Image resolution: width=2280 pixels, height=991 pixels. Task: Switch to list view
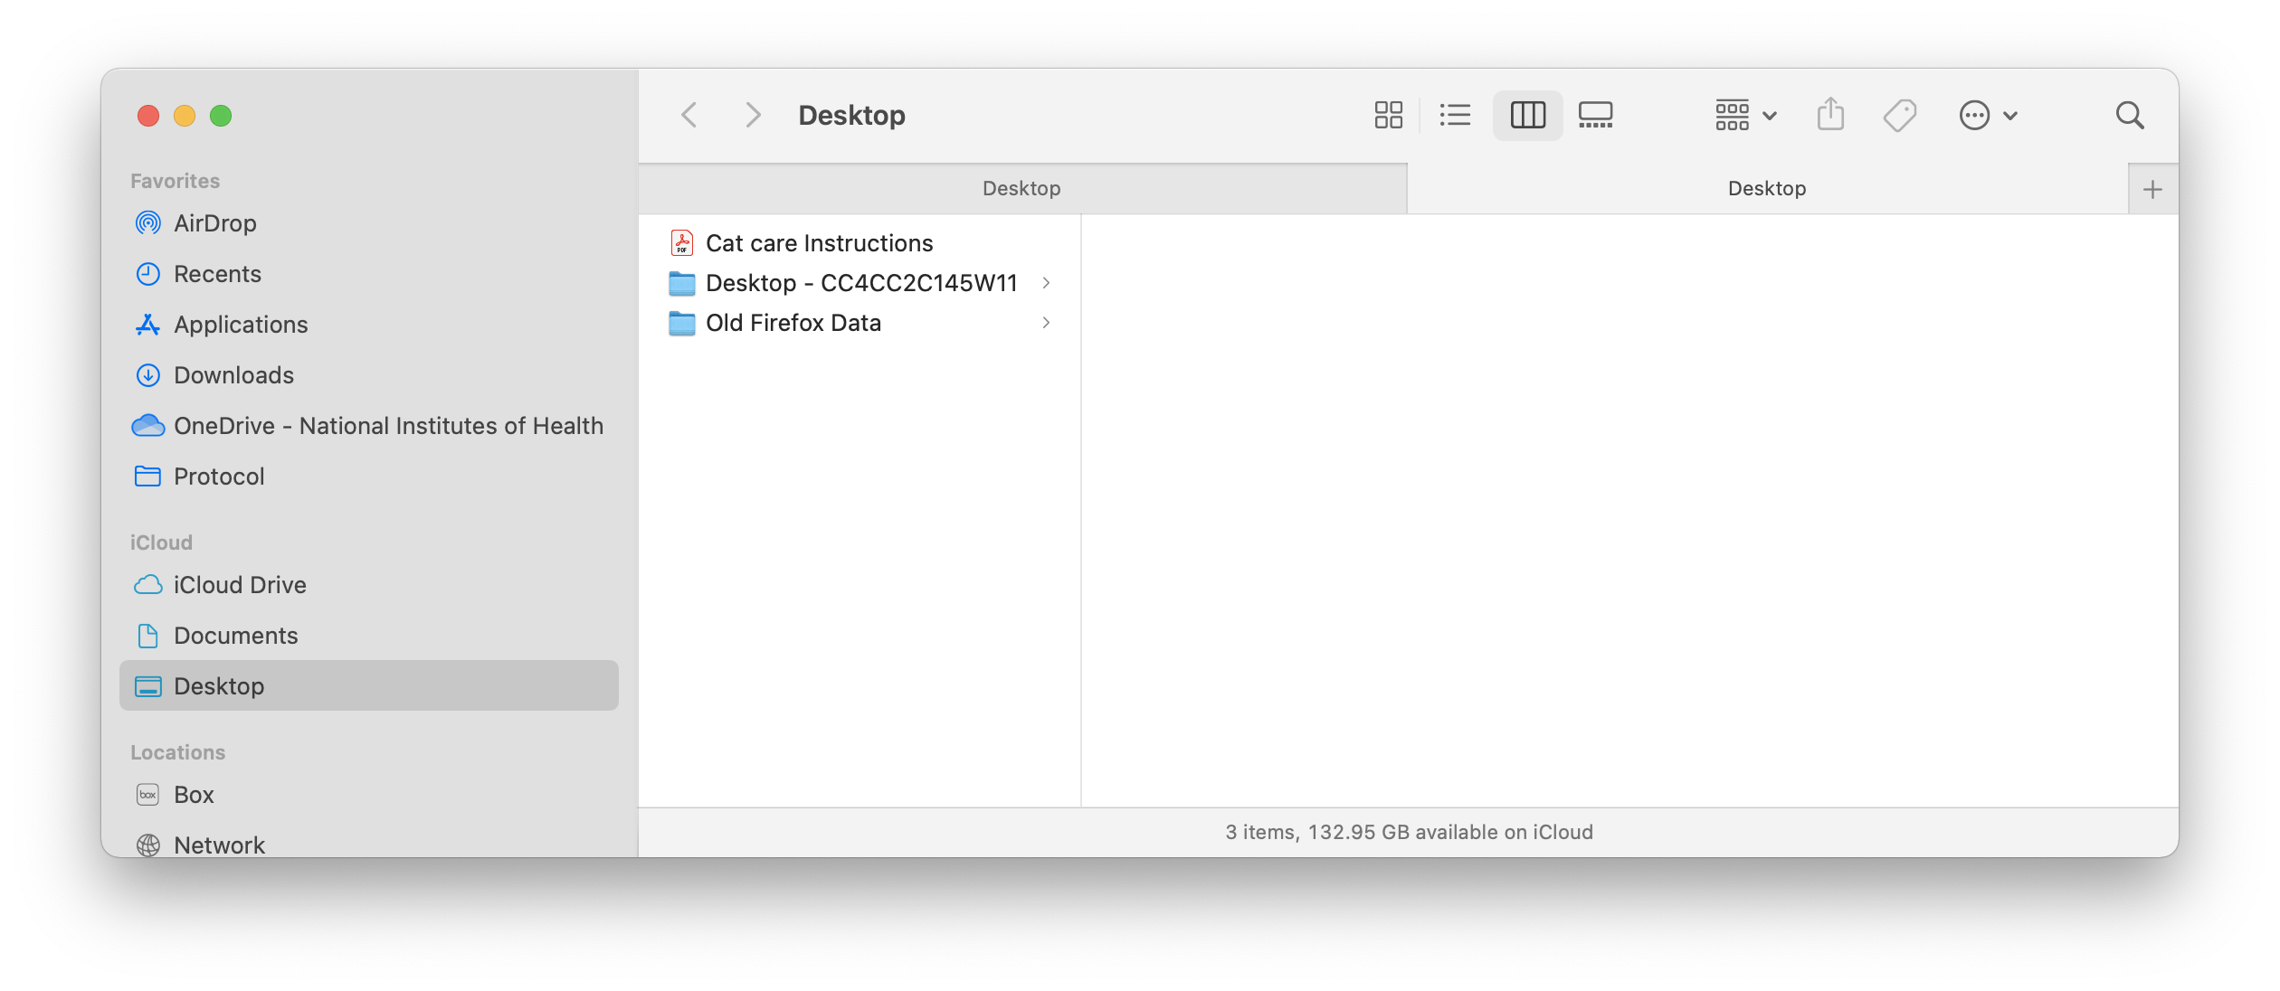pos(1455,115)
